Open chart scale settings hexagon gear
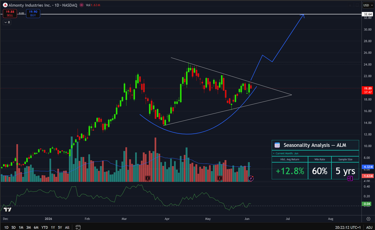The height and width of the screenshot is (230, 375). click(x=368, y=218)
